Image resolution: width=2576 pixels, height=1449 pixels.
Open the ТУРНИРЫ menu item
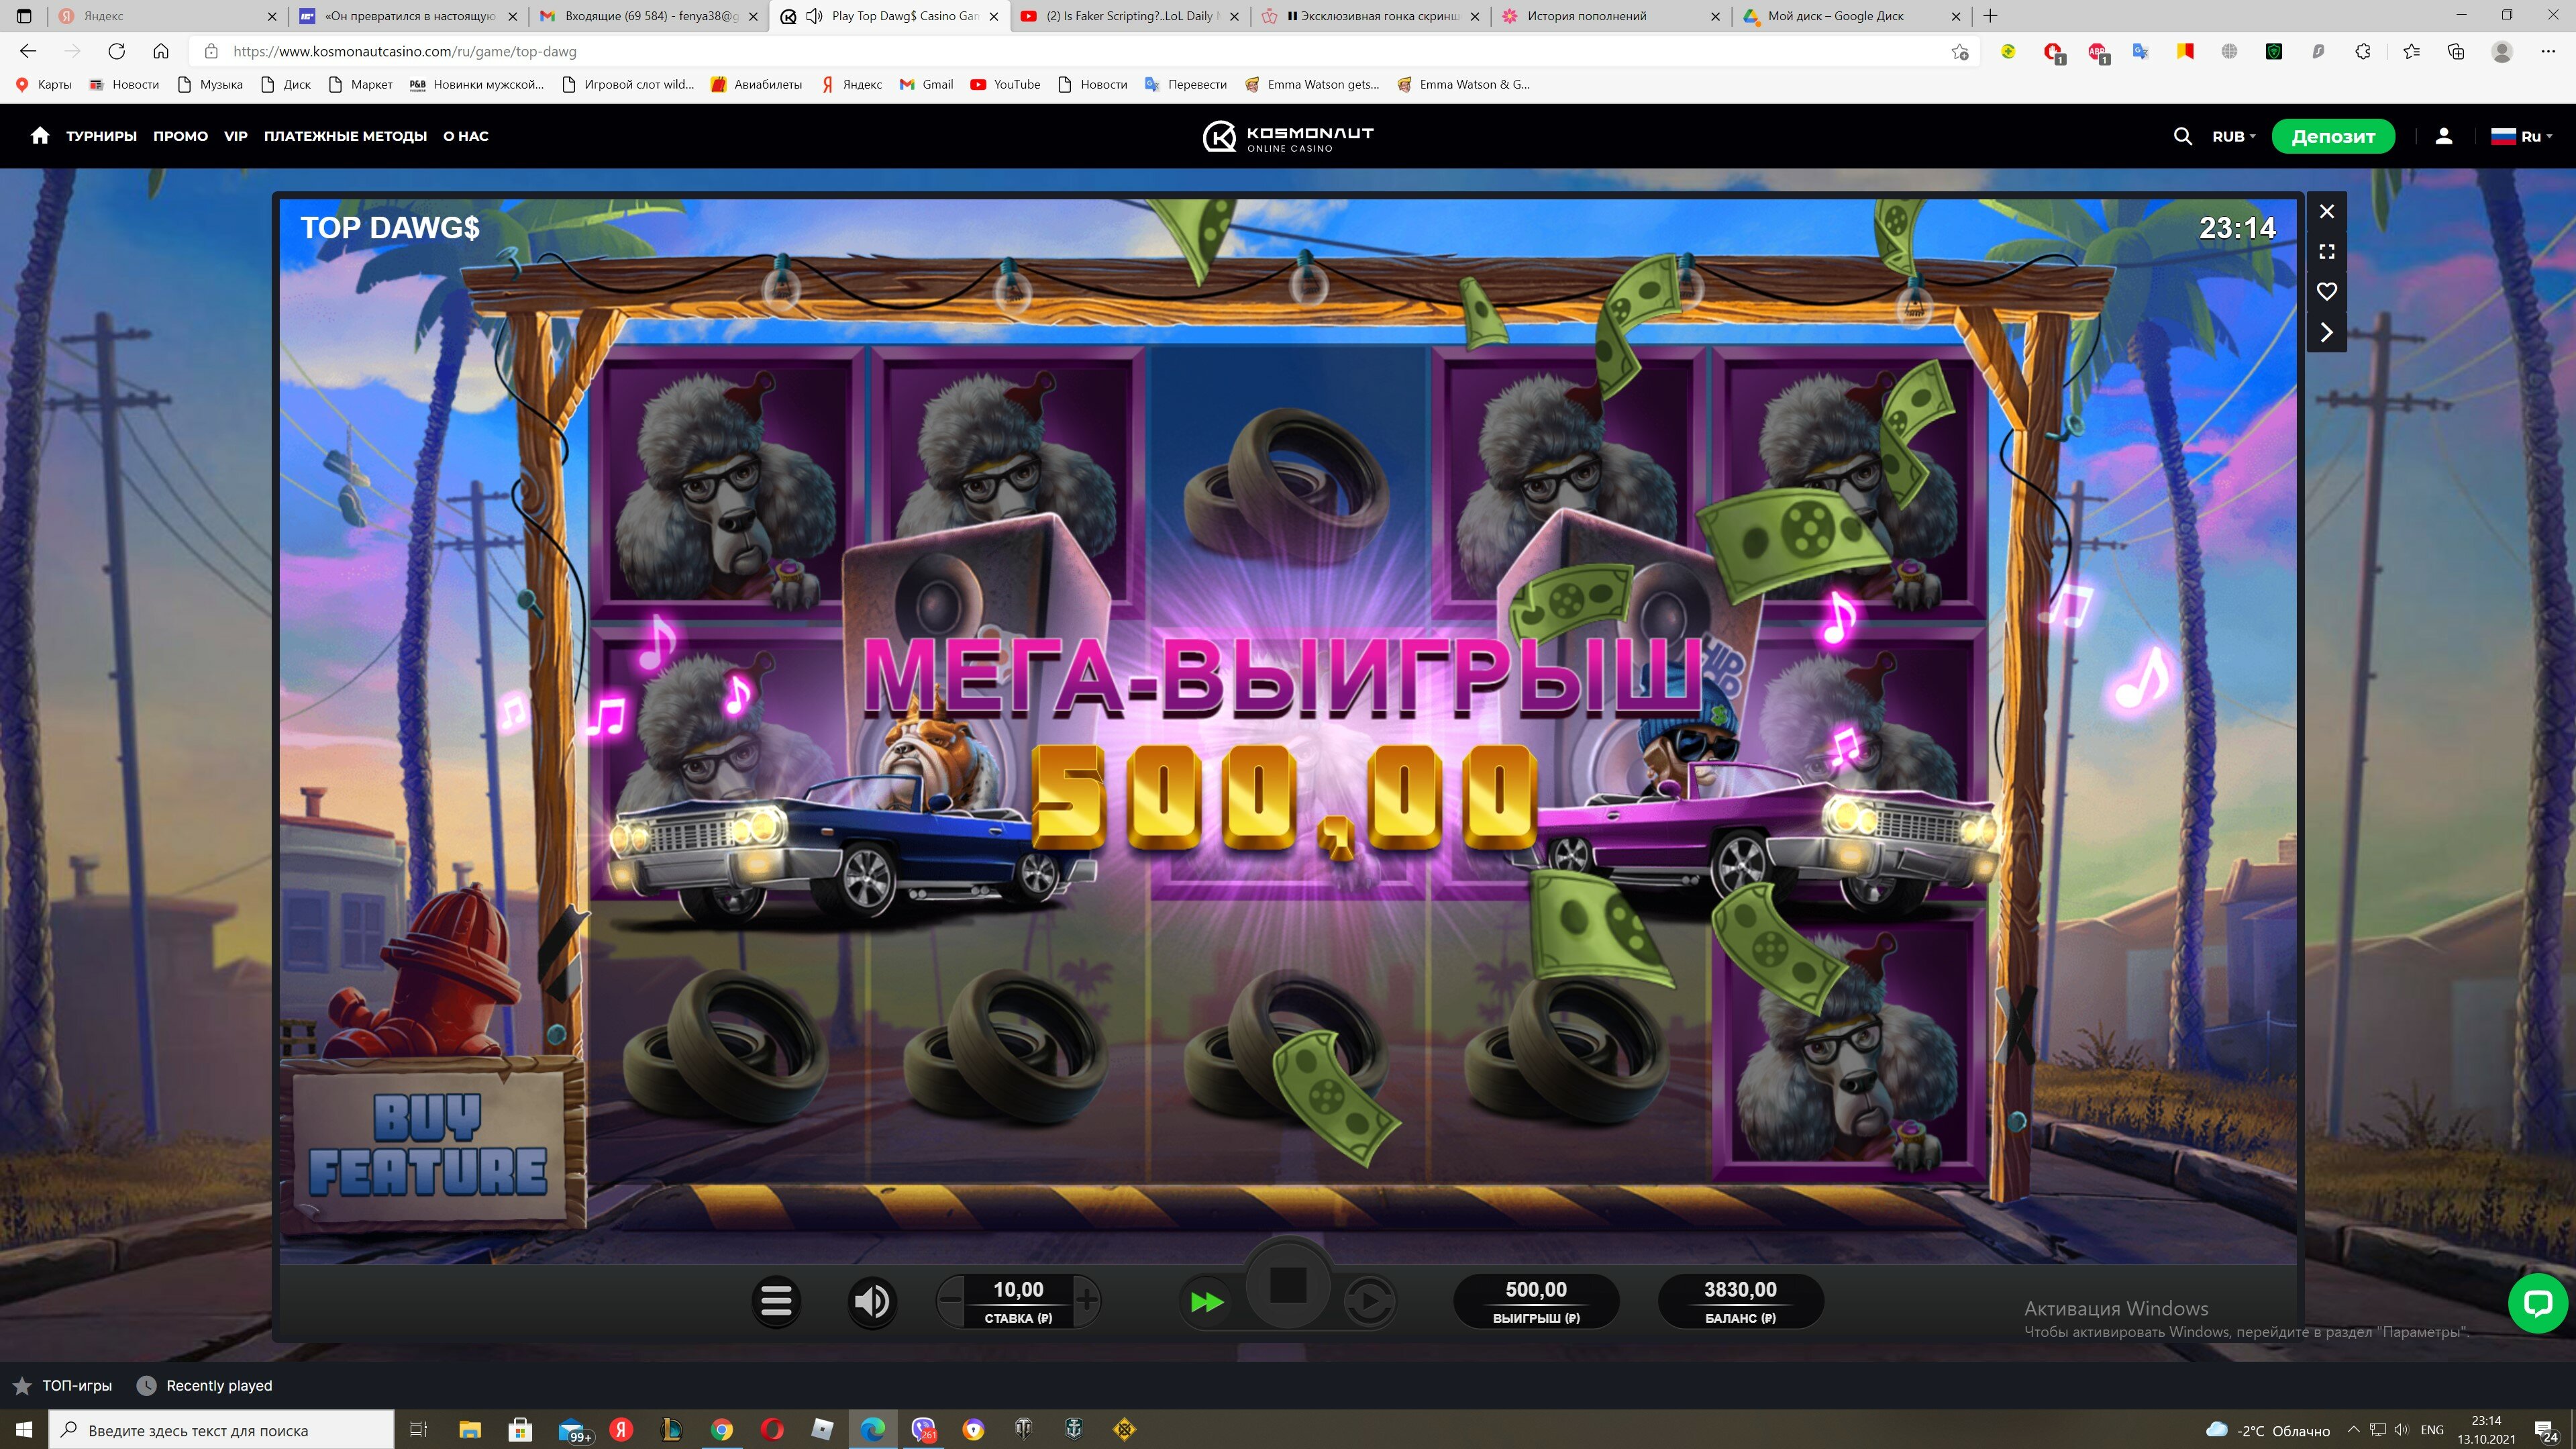[x=101, y=136]
